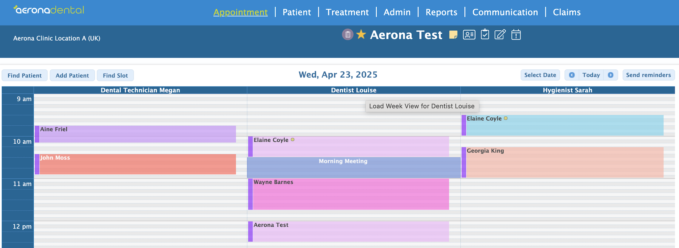Go to next day arrow

[x=610, y=75]
